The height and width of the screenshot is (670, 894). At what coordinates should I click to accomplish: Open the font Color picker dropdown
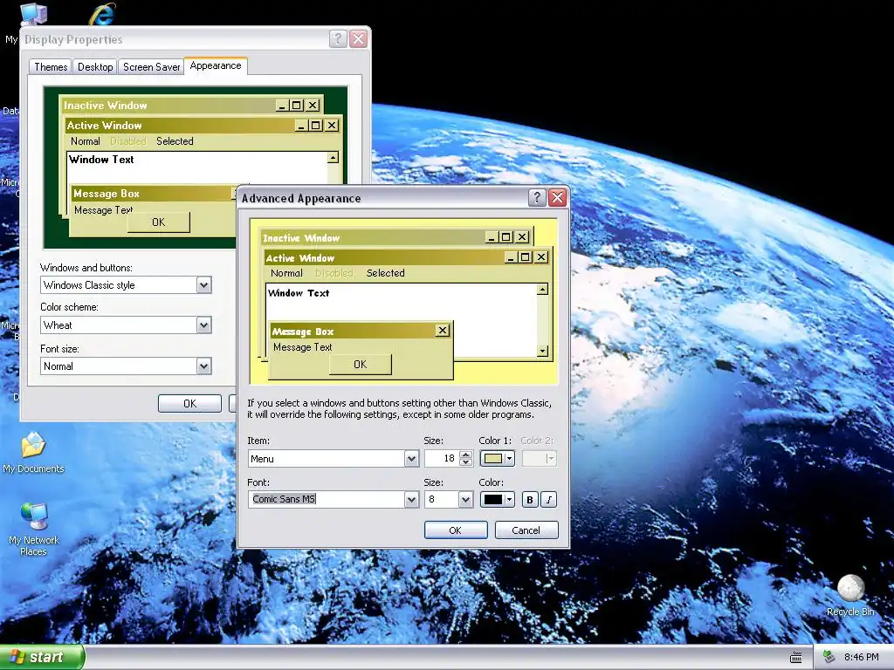click(497, 500)
